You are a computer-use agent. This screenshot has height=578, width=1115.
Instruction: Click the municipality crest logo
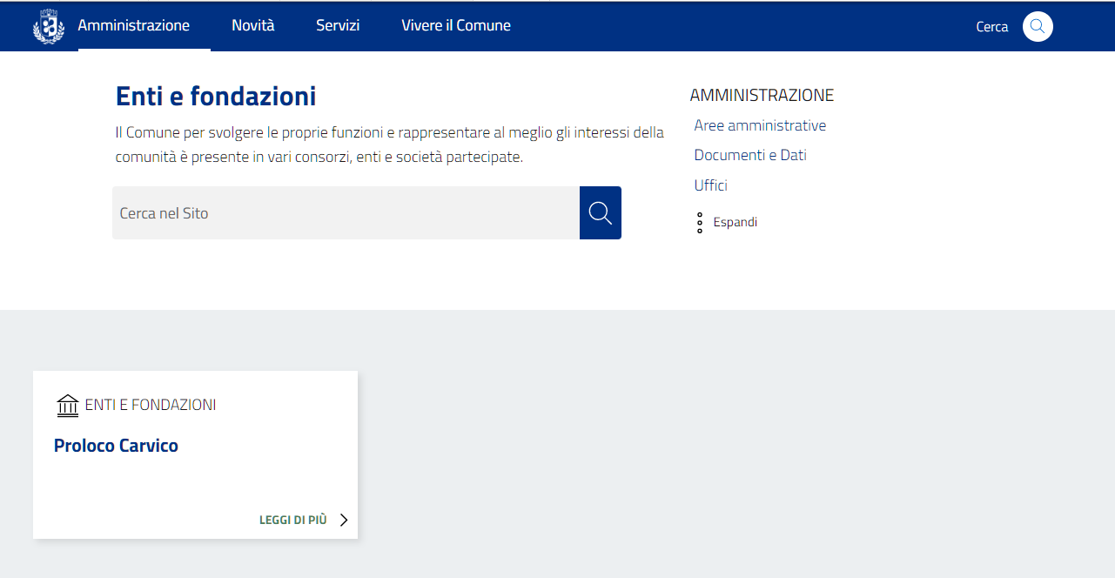pyautogui.click(x=49, y=26)
